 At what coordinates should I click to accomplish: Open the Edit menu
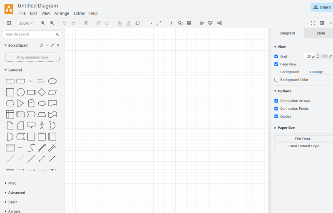click(x=34, y=13)
